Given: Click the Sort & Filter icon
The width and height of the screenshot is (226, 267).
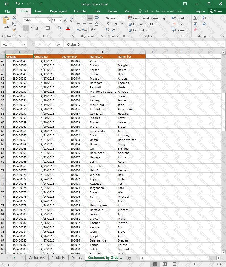Looking at the screenshot, I should pos(204,18).
